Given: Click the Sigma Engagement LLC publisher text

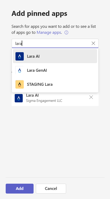Looking at the screenshot, I should point(44,101).
